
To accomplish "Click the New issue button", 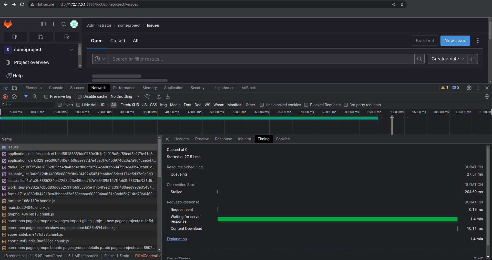I will pos(455,41).
